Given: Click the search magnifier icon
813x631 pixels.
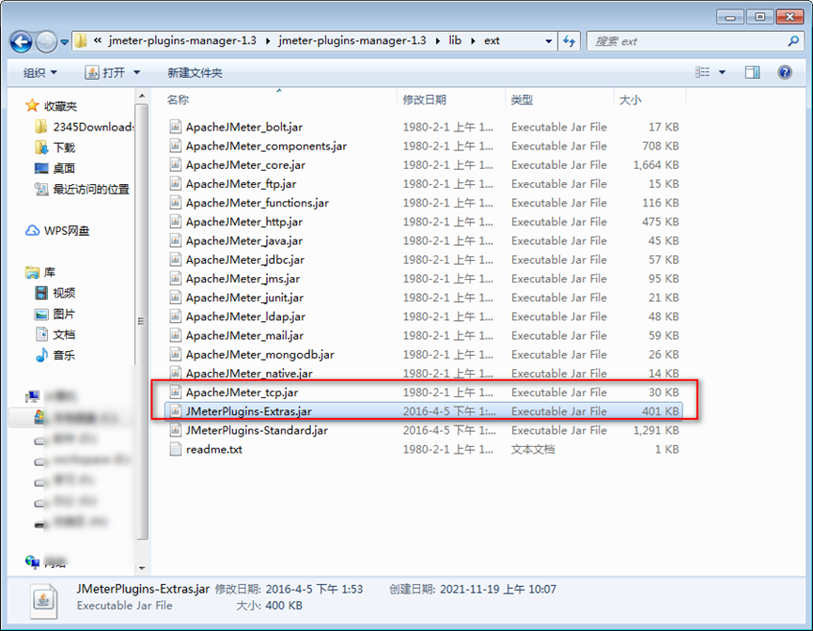Looking at the screenshot, I should (793, 41).
